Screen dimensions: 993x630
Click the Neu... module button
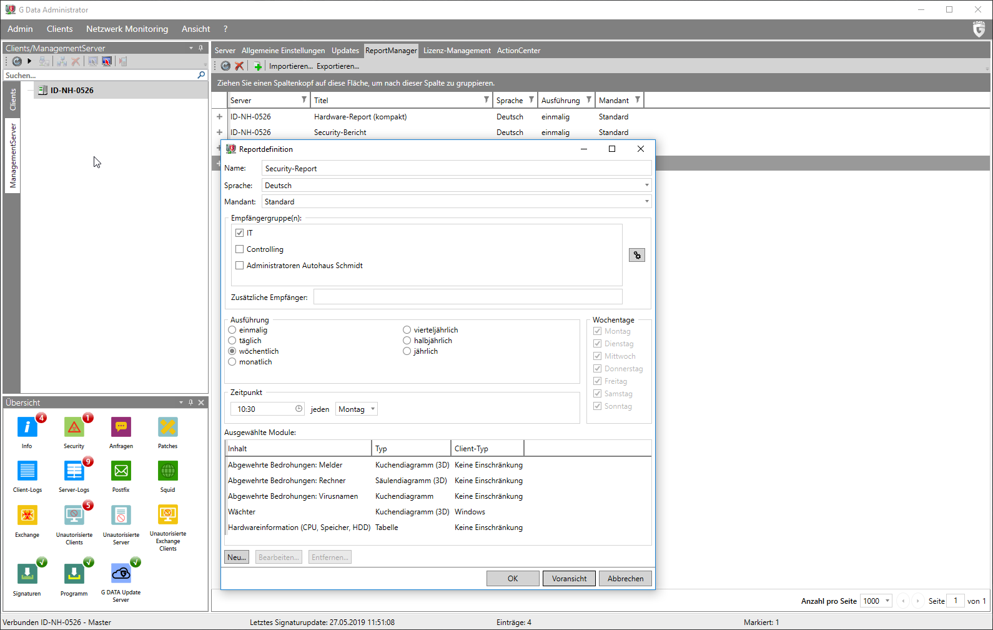point(237,557)
